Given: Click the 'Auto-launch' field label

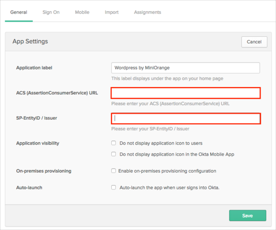Looking at the screenshot, I should pos(29,187).
